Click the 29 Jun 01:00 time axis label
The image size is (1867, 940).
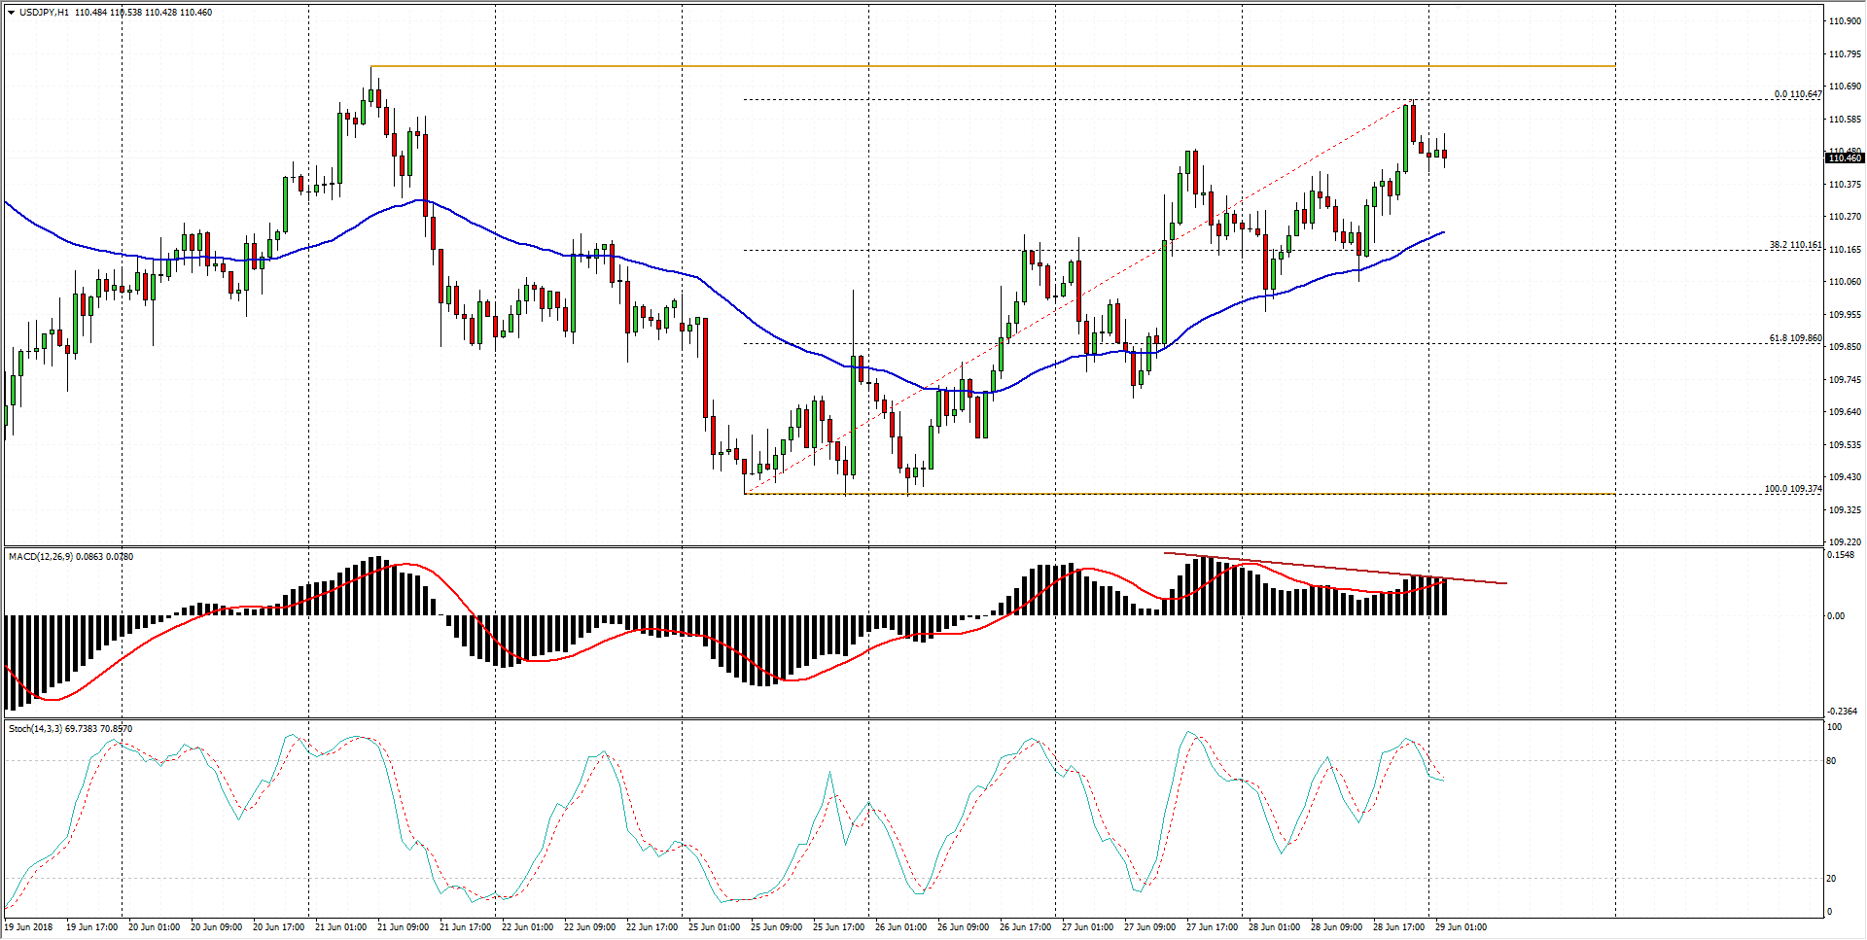1461,927
